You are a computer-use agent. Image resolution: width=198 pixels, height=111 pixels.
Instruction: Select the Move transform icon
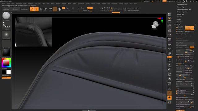pyautogui.click(x=41, y=9)
